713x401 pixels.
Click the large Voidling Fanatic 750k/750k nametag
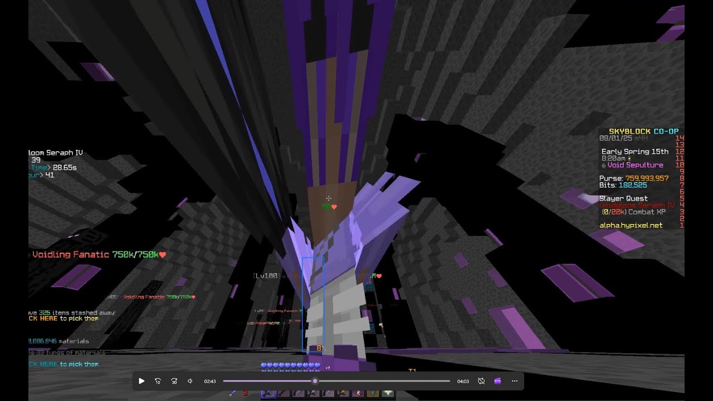[97, 255]
